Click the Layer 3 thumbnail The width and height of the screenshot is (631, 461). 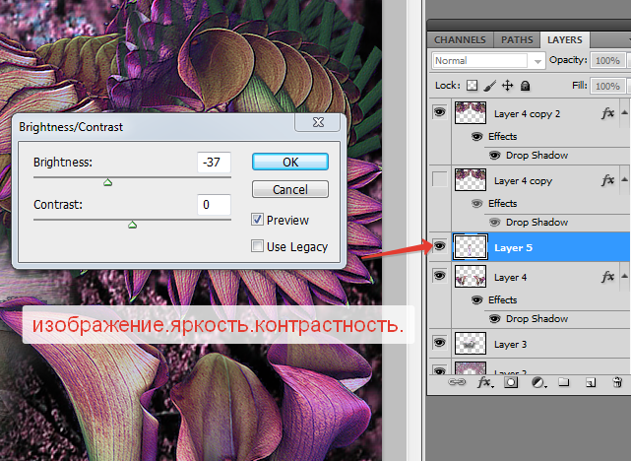pos(471,343)
